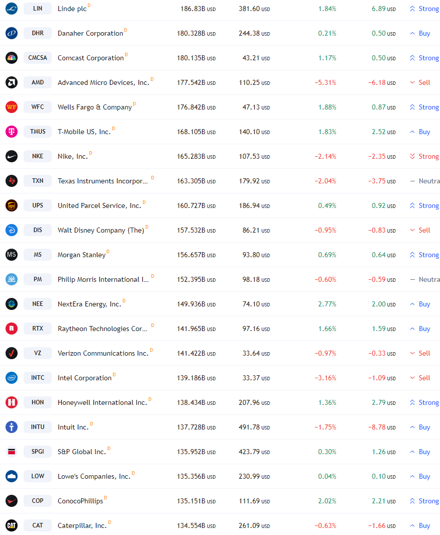Click the Strong sell rating for Nike
Image resolution: width=440 pixels, height=535 pixels.
(x=424, y=156)
